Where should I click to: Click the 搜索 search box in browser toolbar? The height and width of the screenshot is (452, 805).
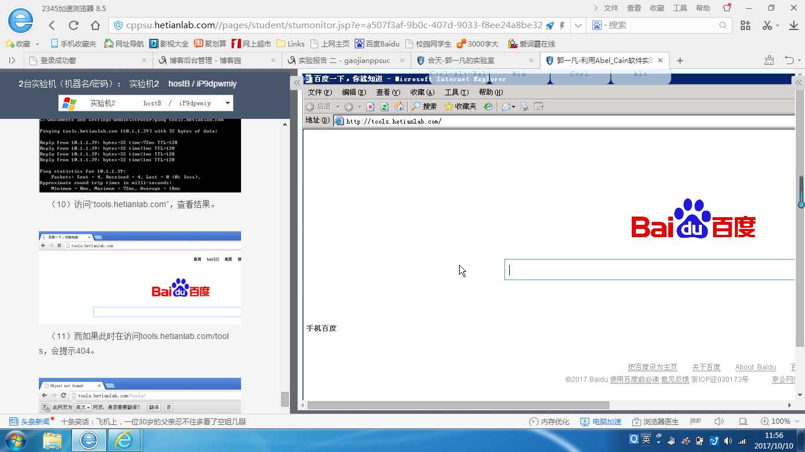coord(660,25)
